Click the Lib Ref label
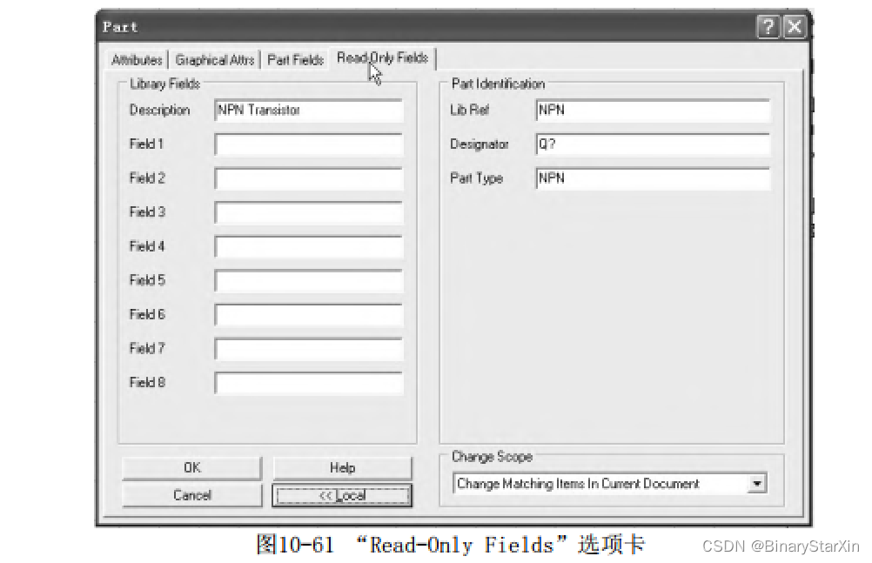This screenshot has width=872, height=563. click(x=469, y=111)
